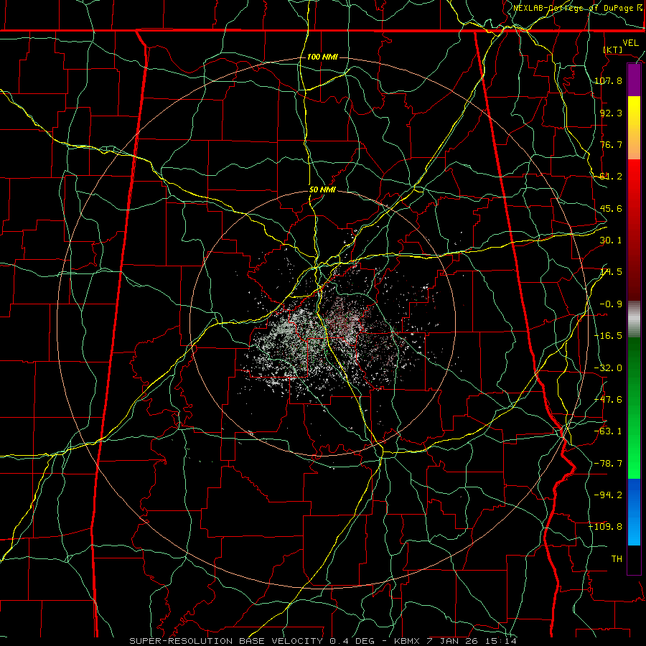Click the "50 NMI" range ring label

click(x=322, y=190)
